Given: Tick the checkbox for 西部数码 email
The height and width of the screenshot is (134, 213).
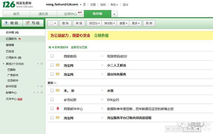Looking at the screenshot, I should pos(52,56).
